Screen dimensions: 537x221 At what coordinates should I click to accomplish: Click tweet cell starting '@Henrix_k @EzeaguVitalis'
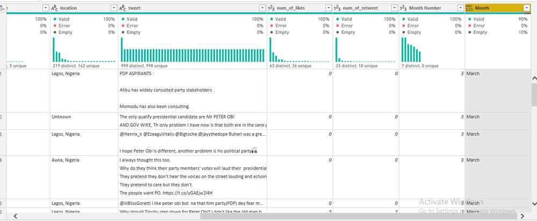[192, 143]
